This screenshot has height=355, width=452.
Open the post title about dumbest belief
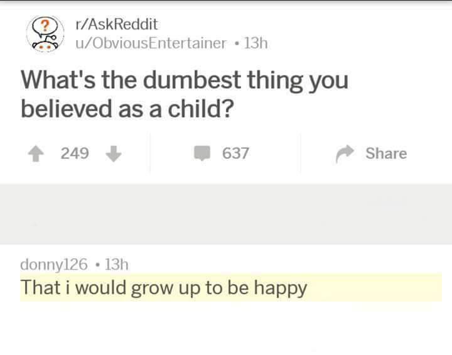[x=184, y=94]
